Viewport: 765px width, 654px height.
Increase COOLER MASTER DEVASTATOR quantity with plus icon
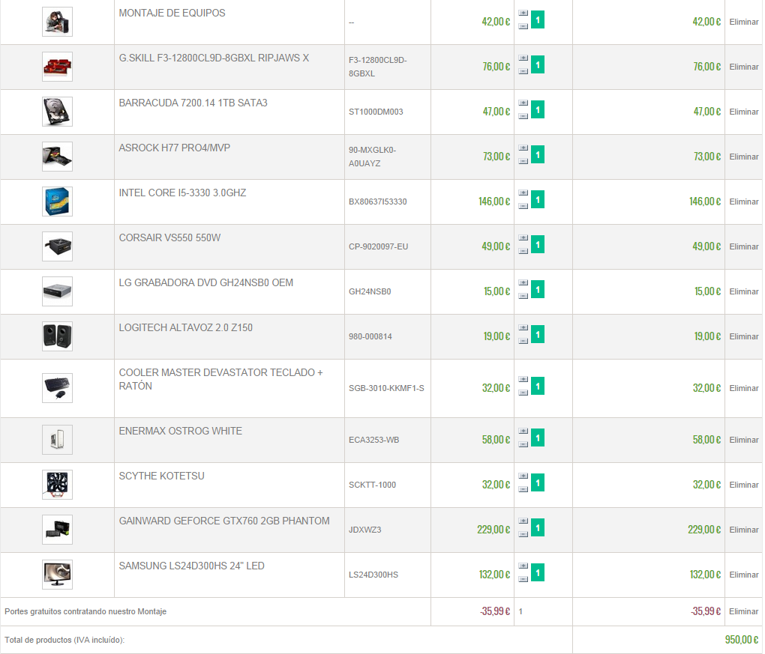click(x=523, y=378)
